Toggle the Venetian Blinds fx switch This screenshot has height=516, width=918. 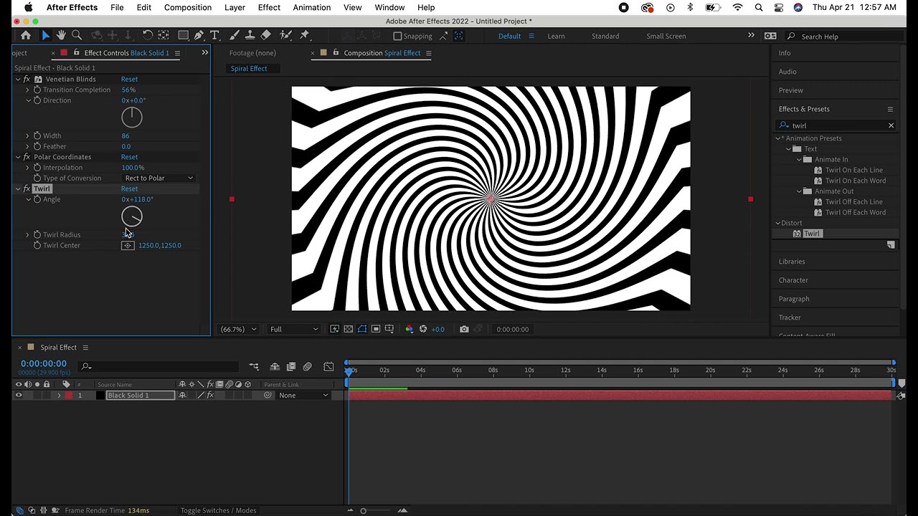pos(27,79)
